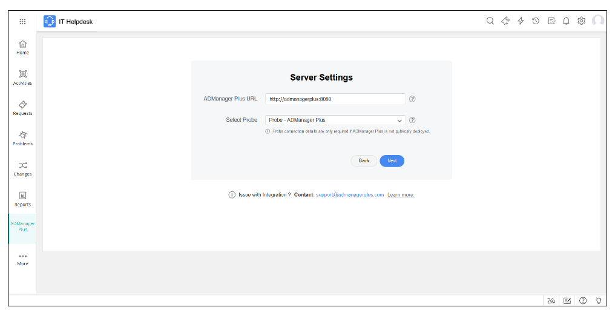Open the Learn more link

click(401, 194)
